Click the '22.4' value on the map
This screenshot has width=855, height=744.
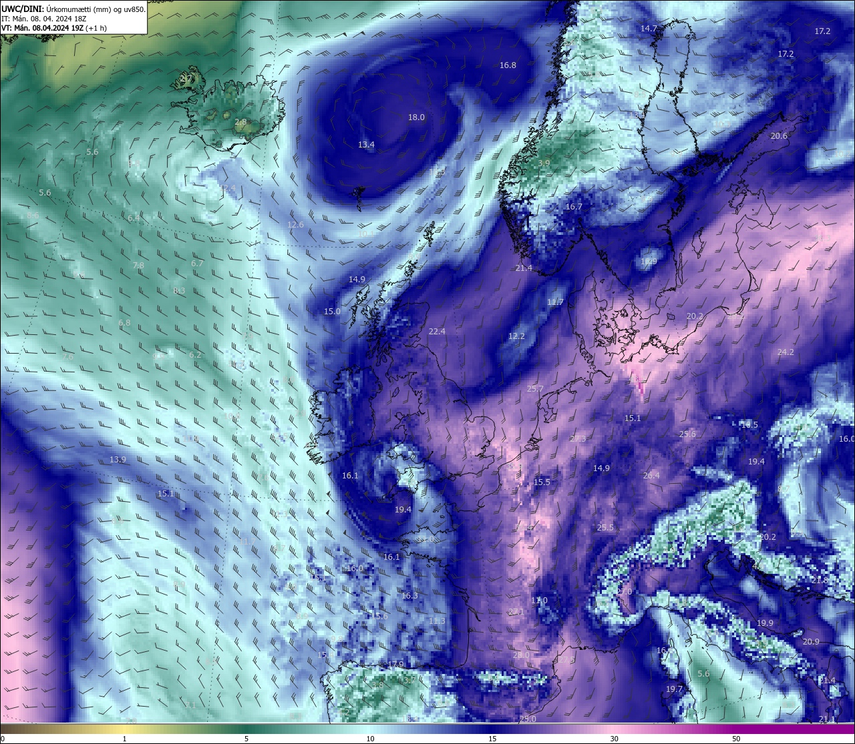(x=437, y=331)
